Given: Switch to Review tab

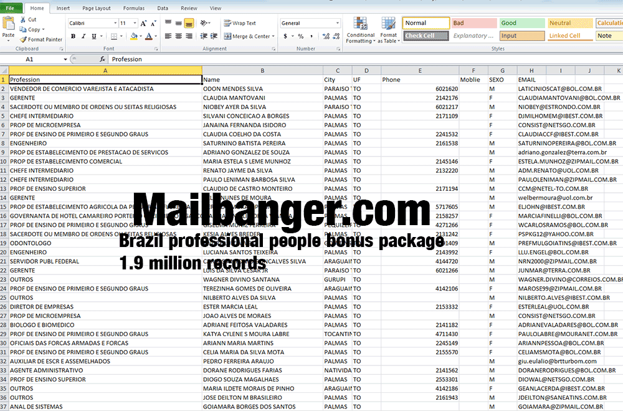Looking at the screenshot, I should pyautogui.click(x=189, y=8).
